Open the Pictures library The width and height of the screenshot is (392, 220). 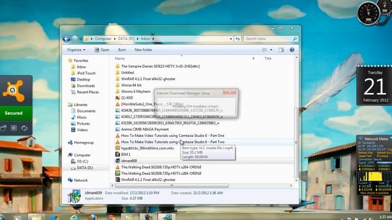tap(83, 123)
